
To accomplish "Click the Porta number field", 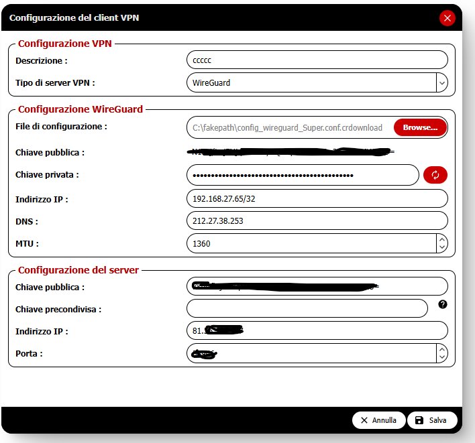I will [x=311, y=353].
